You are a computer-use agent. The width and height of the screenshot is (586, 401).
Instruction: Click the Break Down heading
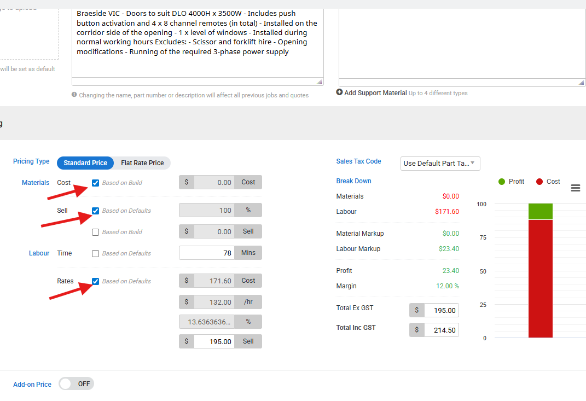coord(353,181)
